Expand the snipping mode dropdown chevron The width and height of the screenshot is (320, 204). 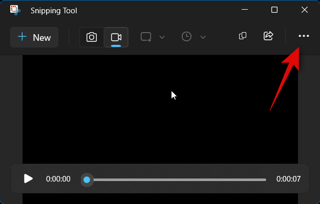(162, 37)
